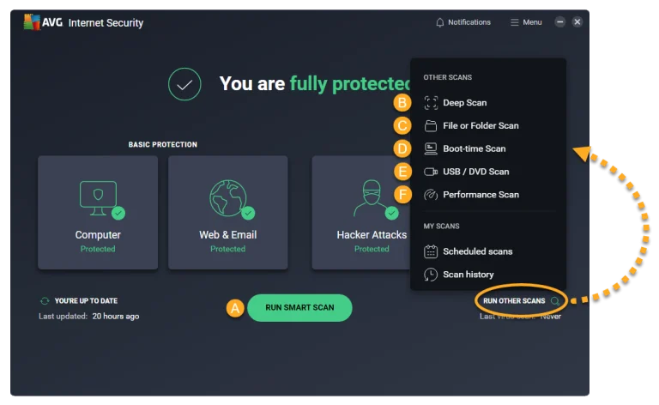
Task: Click the File or Folder Scan folder icon
Action: pyautogui.click(x=431, y=125)
